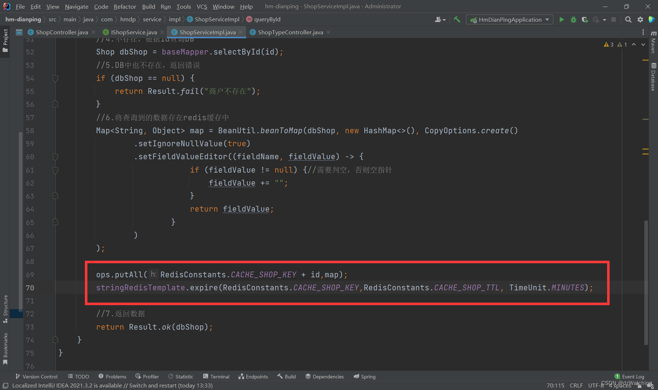Go to next highlighted error arrow
Image resolution: width=658 pixels, height=390 pixels.
(x=643, y=44)
